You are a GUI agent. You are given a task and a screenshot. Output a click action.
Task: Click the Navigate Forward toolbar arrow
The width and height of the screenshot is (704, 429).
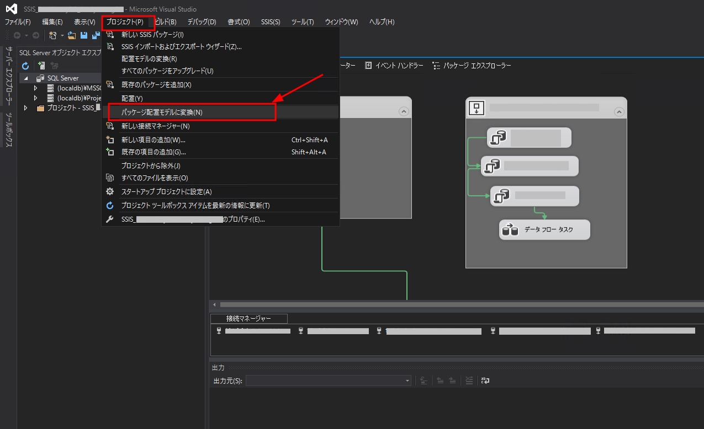(36, 35)
